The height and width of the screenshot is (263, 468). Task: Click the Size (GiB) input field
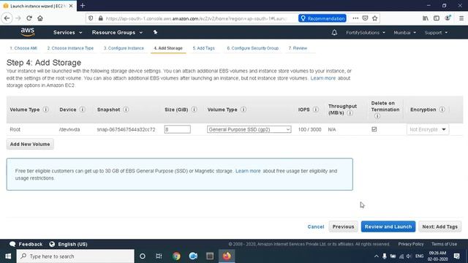177,129
